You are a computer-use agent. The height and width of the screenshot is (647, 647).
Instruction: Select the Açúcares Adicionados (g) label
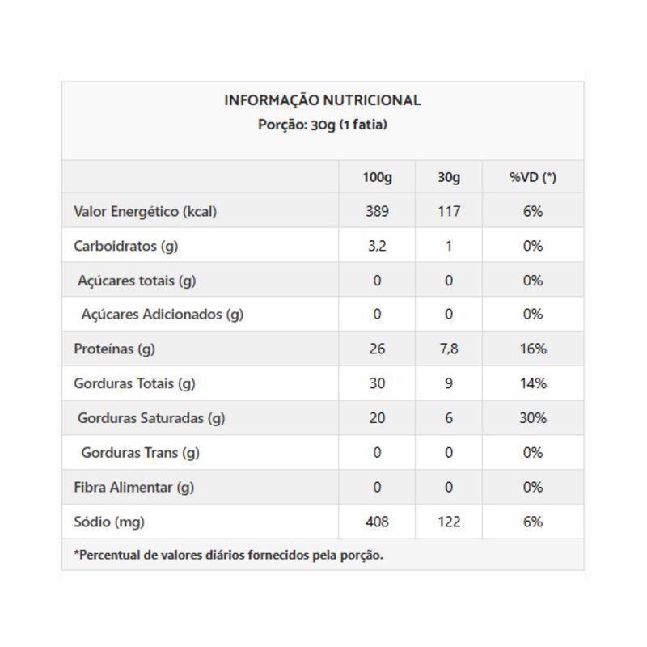tap(162, 315)
